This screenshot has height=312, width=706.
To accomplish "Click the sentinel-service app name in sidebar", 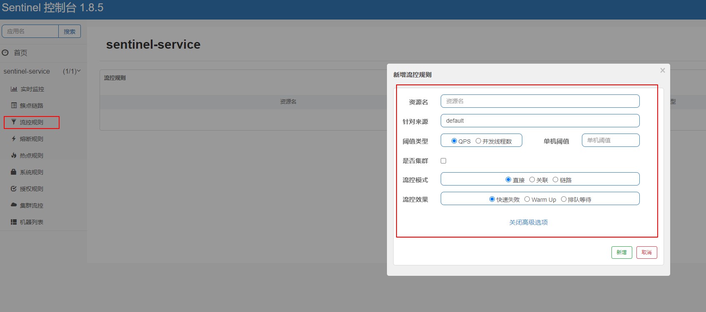I will [x=27, y=72].
